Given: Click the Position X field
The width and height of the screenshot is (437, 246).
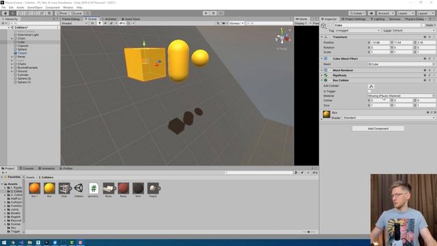Looking at the screenshot, I should coord(380,42).
